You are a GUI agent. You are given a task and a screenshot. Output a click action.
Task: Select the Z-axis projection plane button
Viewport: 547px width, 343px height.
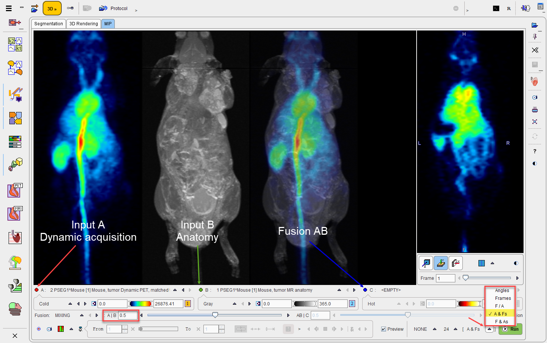[426, 263]
